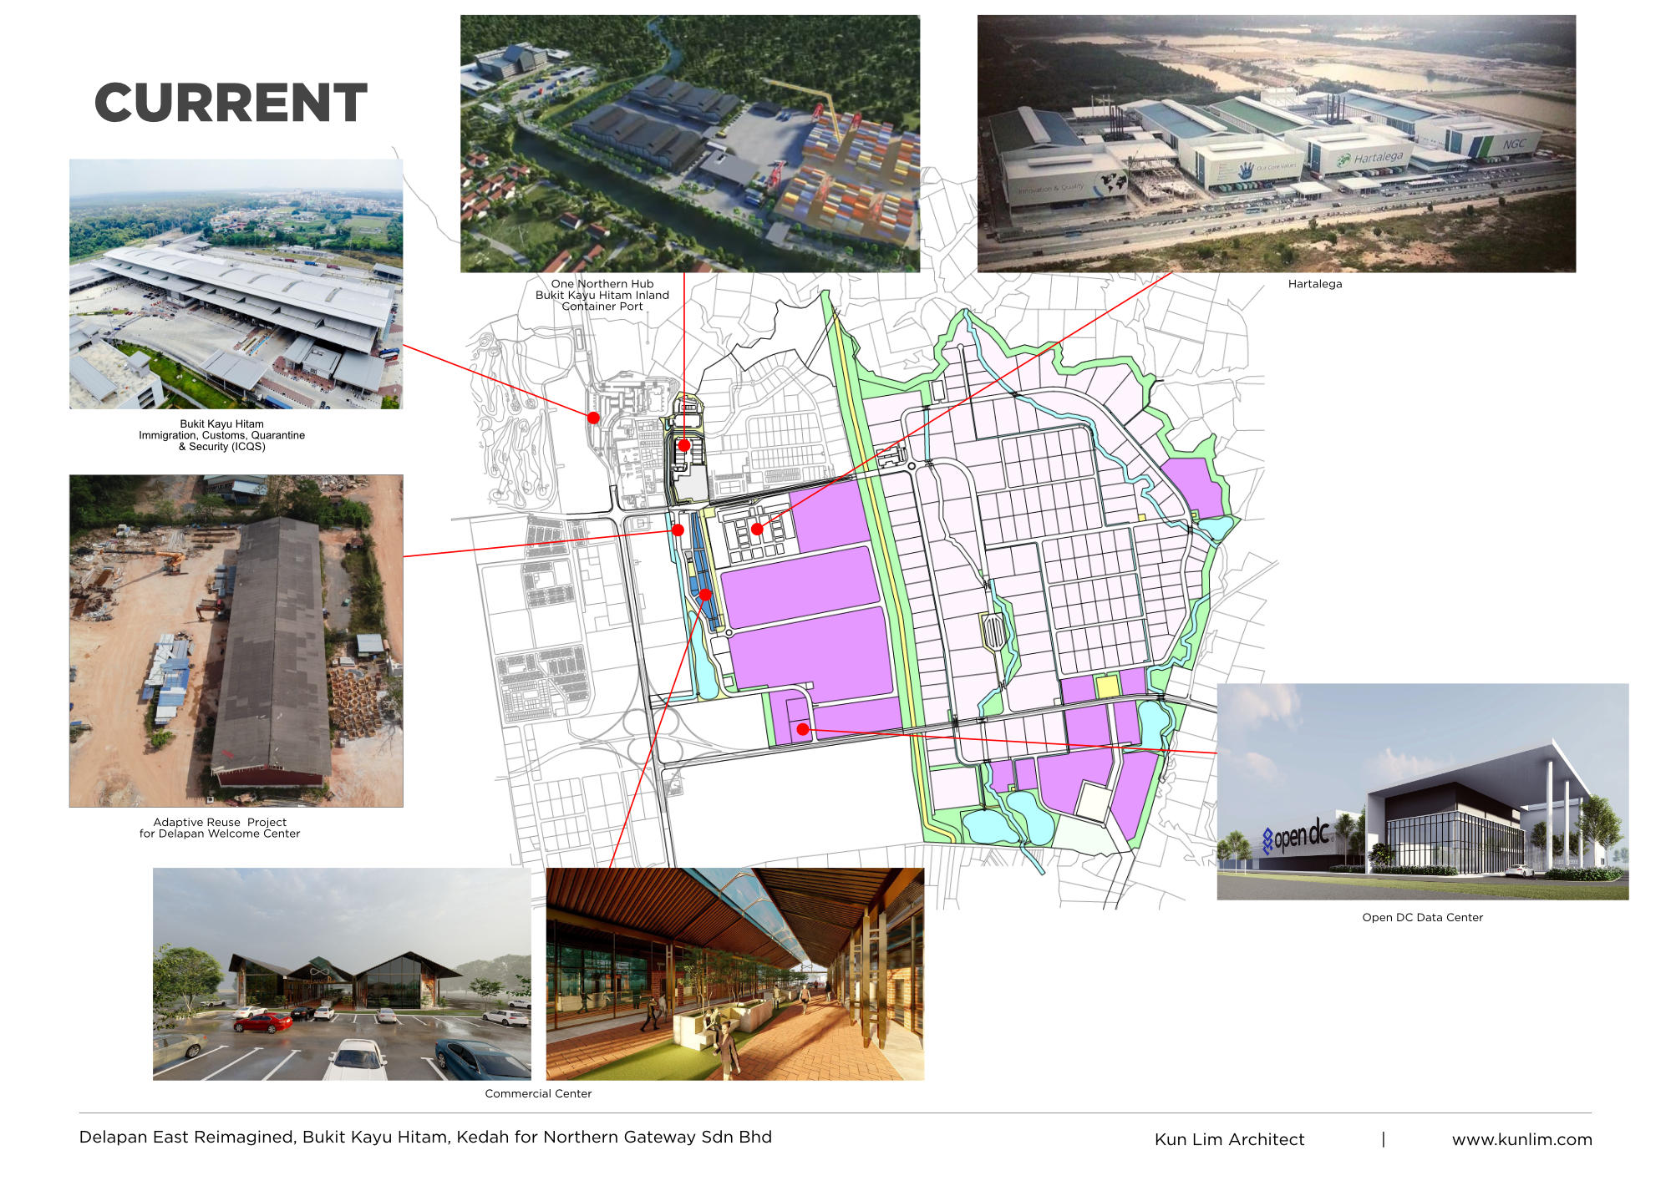Click the Adaptive Reuse warehouse photo
Screen dimensions: 1671x1181
click(236, 641)
